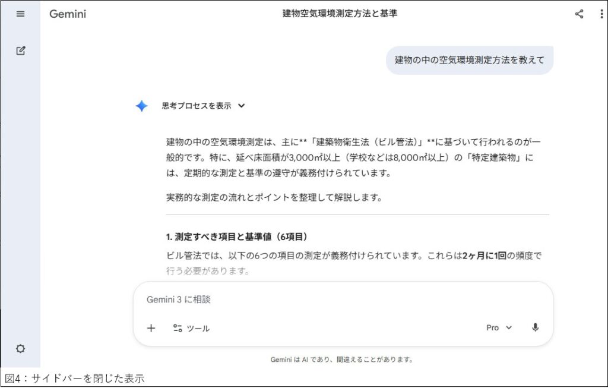Screen dimensions: 608x388
Task: Click the heading 1. 測定すべき項目と基準値
Action: [237, 236]
